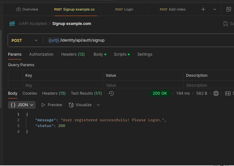This screenshot has width=234, height=166.
Task: Open the Test Results (1/1) tab
Action: pyautogui.click(x=86, y=93)
